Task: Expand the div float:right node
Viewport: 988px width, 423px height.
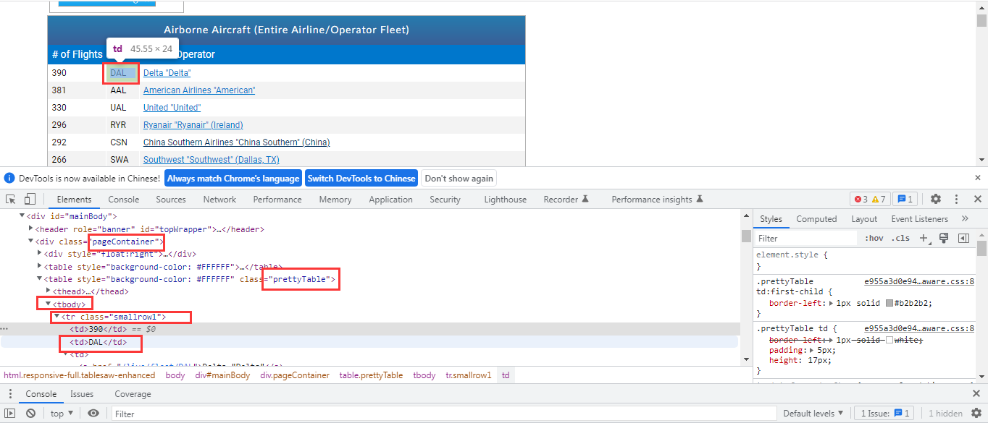Action: 40,254
